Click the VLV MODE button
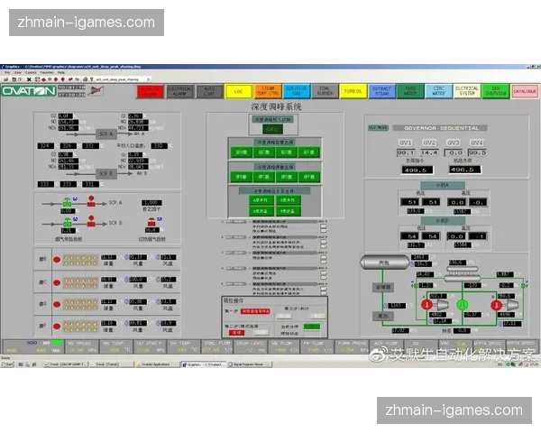Image resolution: width=541 pixels, height=433 pixels. click(x=378, y=128)
